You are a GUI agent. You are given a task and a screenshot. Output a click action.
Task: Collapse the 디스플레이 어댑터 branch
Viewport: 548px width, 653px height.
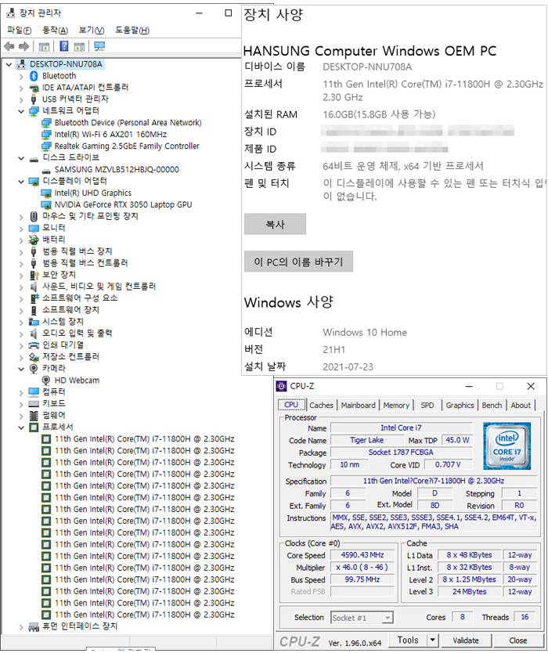[x=21, y=182]
